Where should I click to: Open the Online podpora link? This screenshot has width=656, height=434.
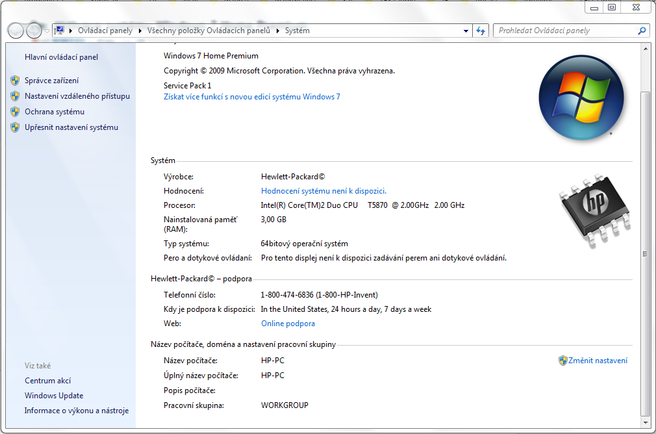click(288, 324)
